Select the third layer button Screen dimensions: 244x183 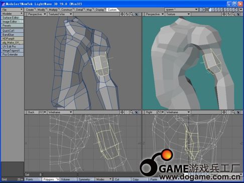[216, 10]
